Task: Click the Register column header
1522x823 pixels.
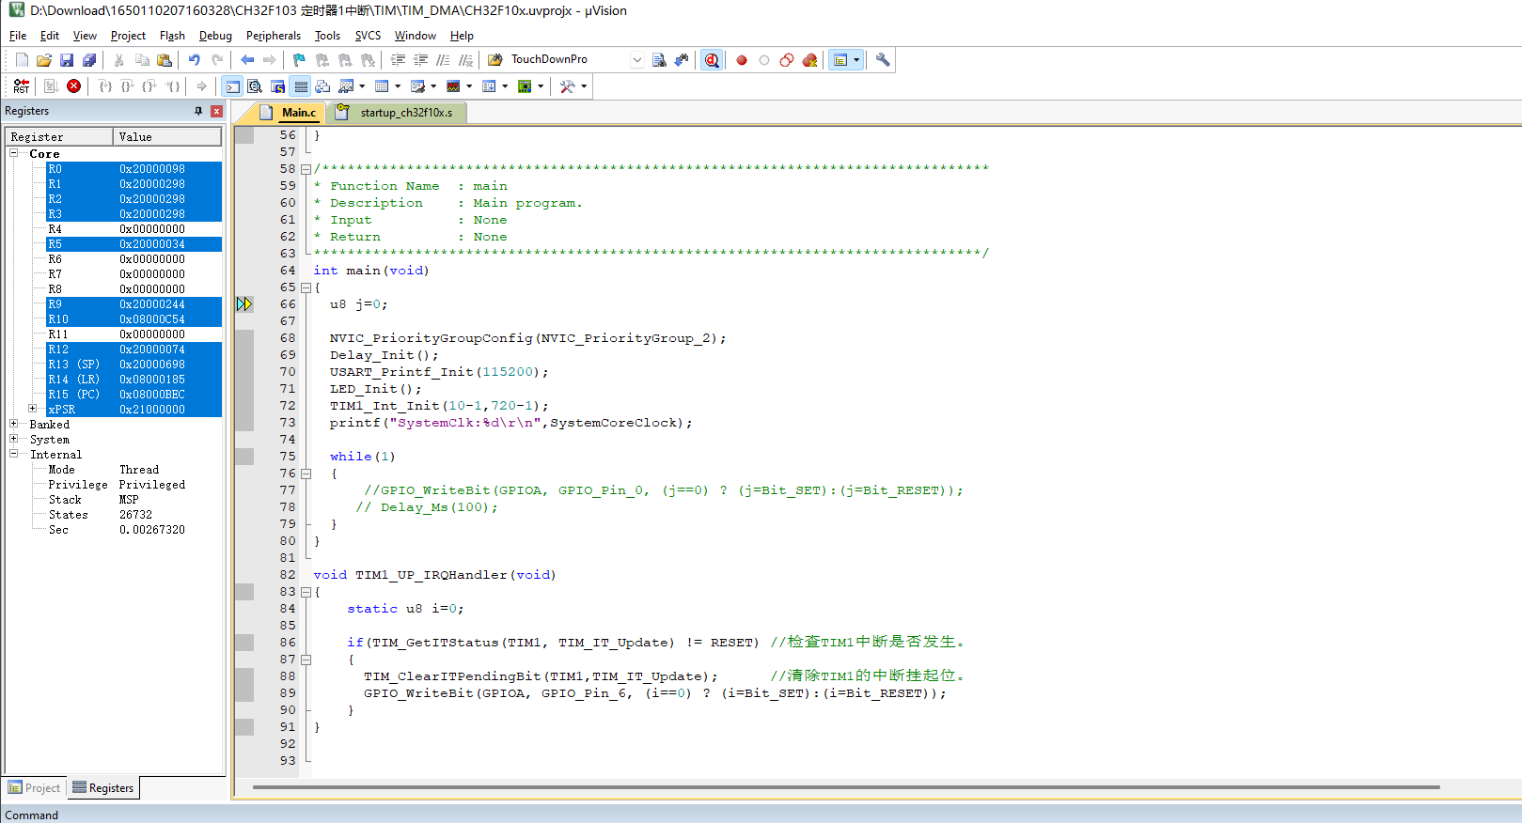Action: tap(59, 137)
